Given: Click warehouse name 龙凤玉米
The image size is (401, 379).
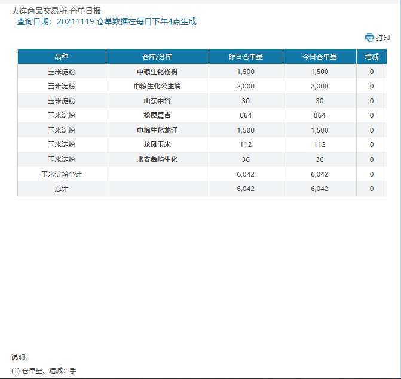Looking at the screenshot, I should (157, 144).
